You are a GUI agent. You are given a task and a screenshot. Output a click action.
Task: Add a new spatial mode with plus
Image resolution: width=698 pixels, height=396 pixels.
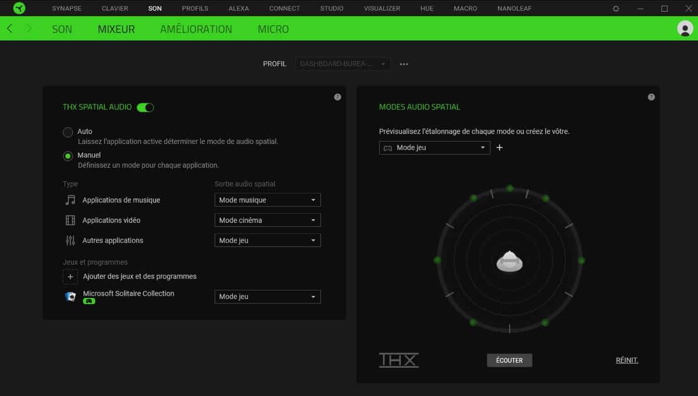(499, 147)
